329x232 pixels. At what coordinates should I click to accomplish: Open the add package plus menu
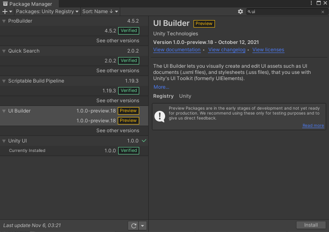pos(7,11)
